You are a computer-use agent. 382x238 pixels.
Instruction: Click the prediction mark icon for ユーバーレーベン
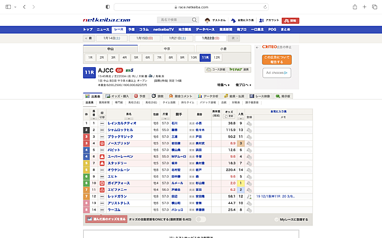tap(102, 157)
